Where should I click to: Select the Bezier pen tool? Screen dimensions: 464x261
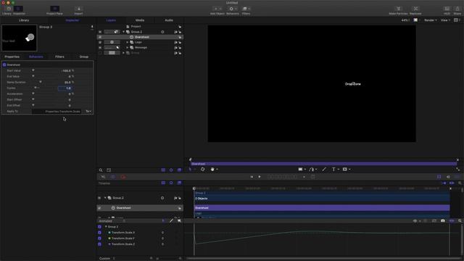tap(312, 169)
